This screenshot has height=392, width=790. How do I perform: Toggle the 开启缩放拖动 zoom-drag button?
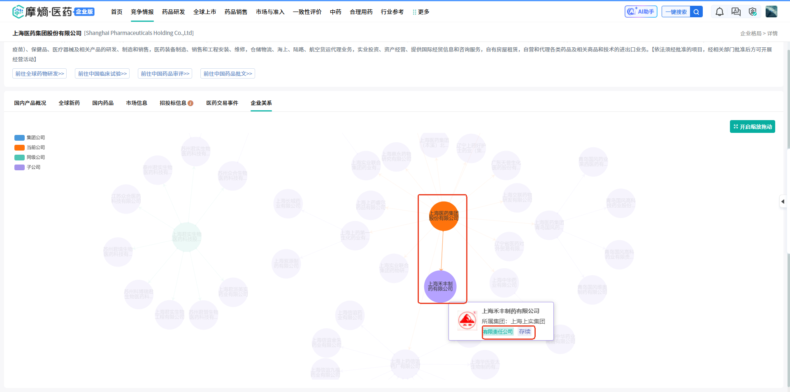click(x=752, y=127)
